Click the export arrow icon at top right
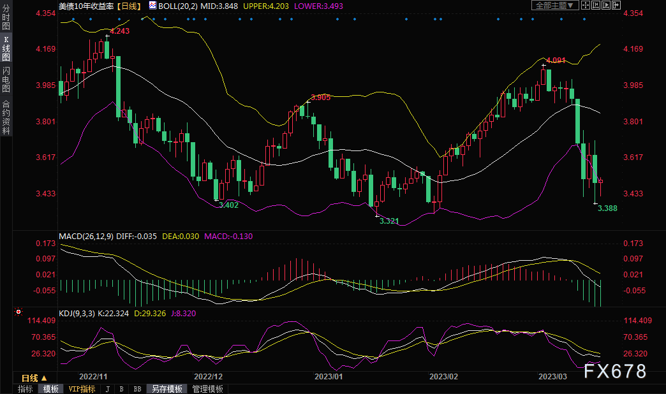The height and width of the screenshot is (394, 666). 616,5
